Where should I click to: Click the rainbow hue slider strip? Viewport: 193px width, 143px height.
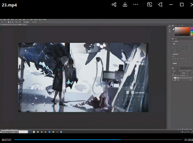click(x=192, y=31)
